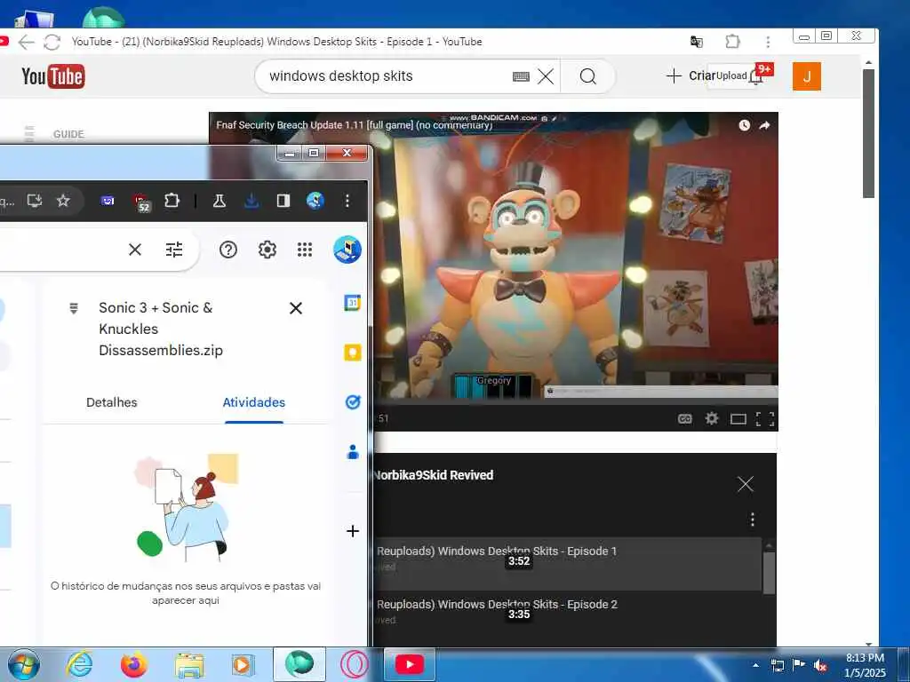910x682 pixels.
Task: Switch player to theater mode
Action: tap(738, 419)
